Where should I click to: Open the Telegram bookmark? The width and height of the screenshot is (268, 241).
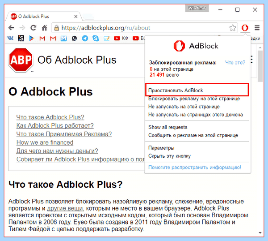(85, 38)
